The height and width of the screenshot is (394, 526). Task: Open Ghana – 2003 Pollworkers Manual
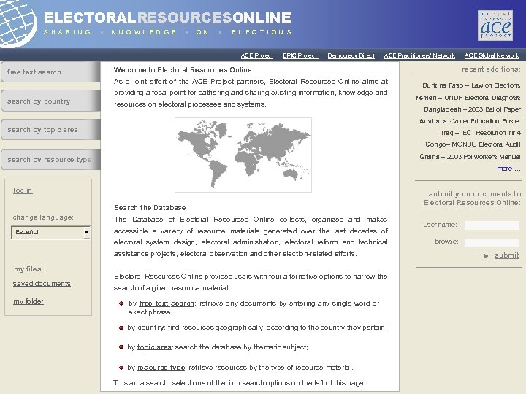(x=470, y=156)
